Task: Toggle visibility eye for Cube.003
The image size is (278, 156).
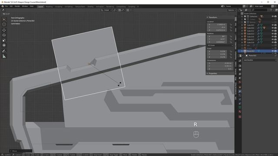Action: click(x=273, y=25)
